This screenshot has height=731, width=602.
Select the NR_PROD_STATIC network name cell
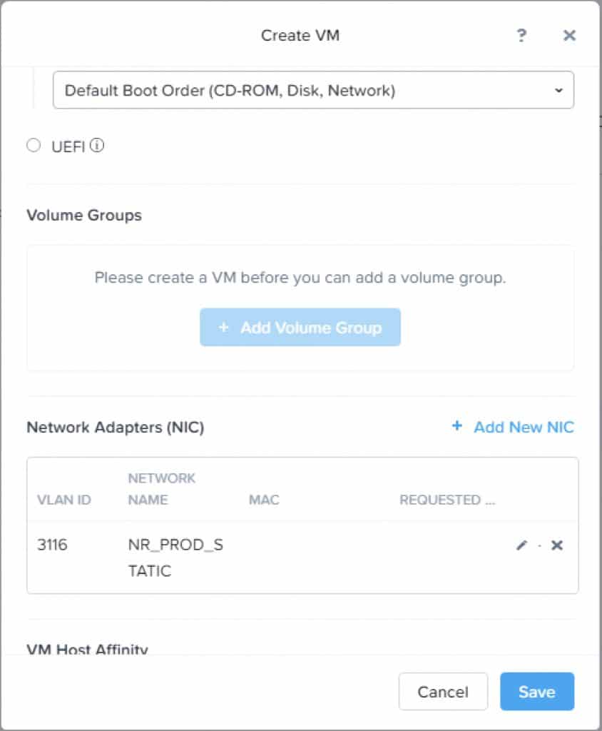click(x=175, y=558)
